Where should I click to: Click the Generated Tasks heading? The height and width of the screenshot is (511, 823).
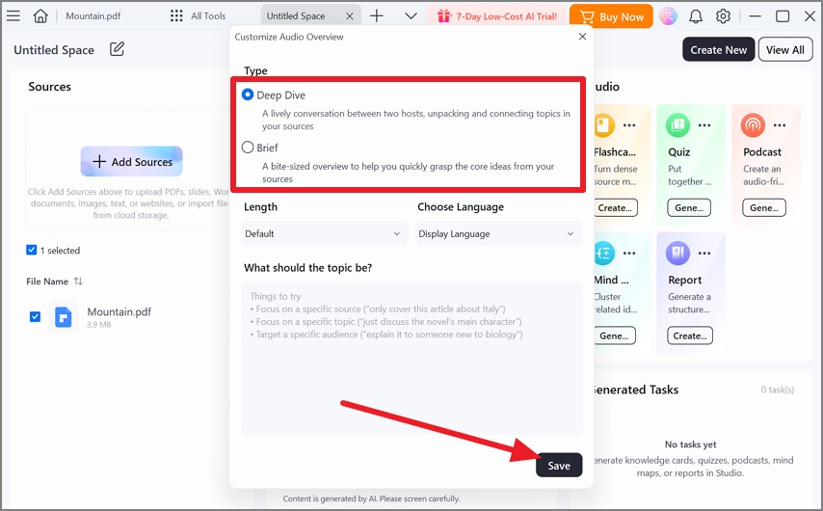[x=634, y=390]
